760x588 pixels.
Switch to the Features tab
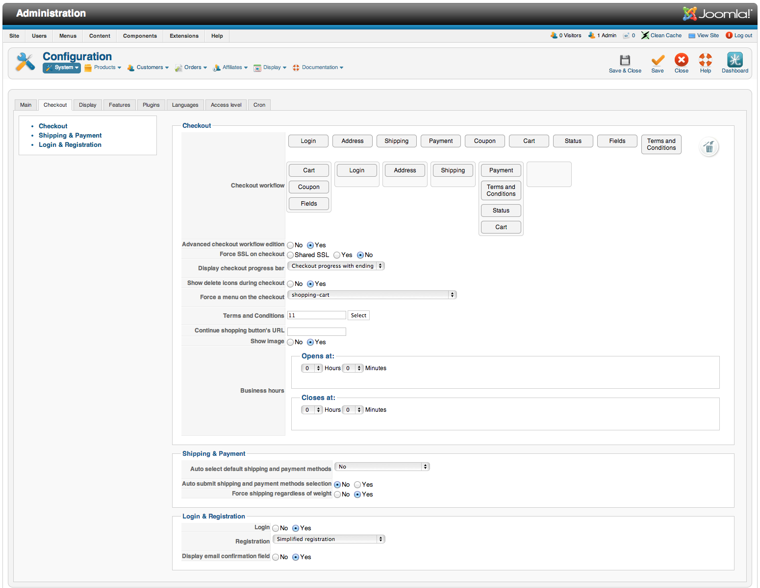tap(119, 105)
